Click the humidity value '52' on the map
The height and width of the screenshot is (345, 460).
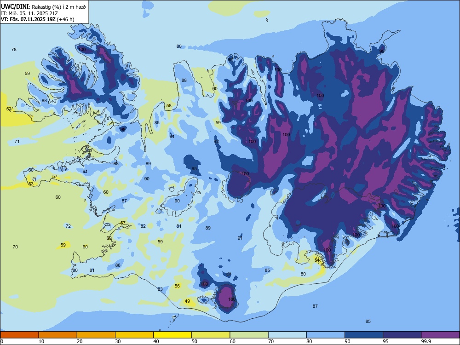[x=9, y=109]
